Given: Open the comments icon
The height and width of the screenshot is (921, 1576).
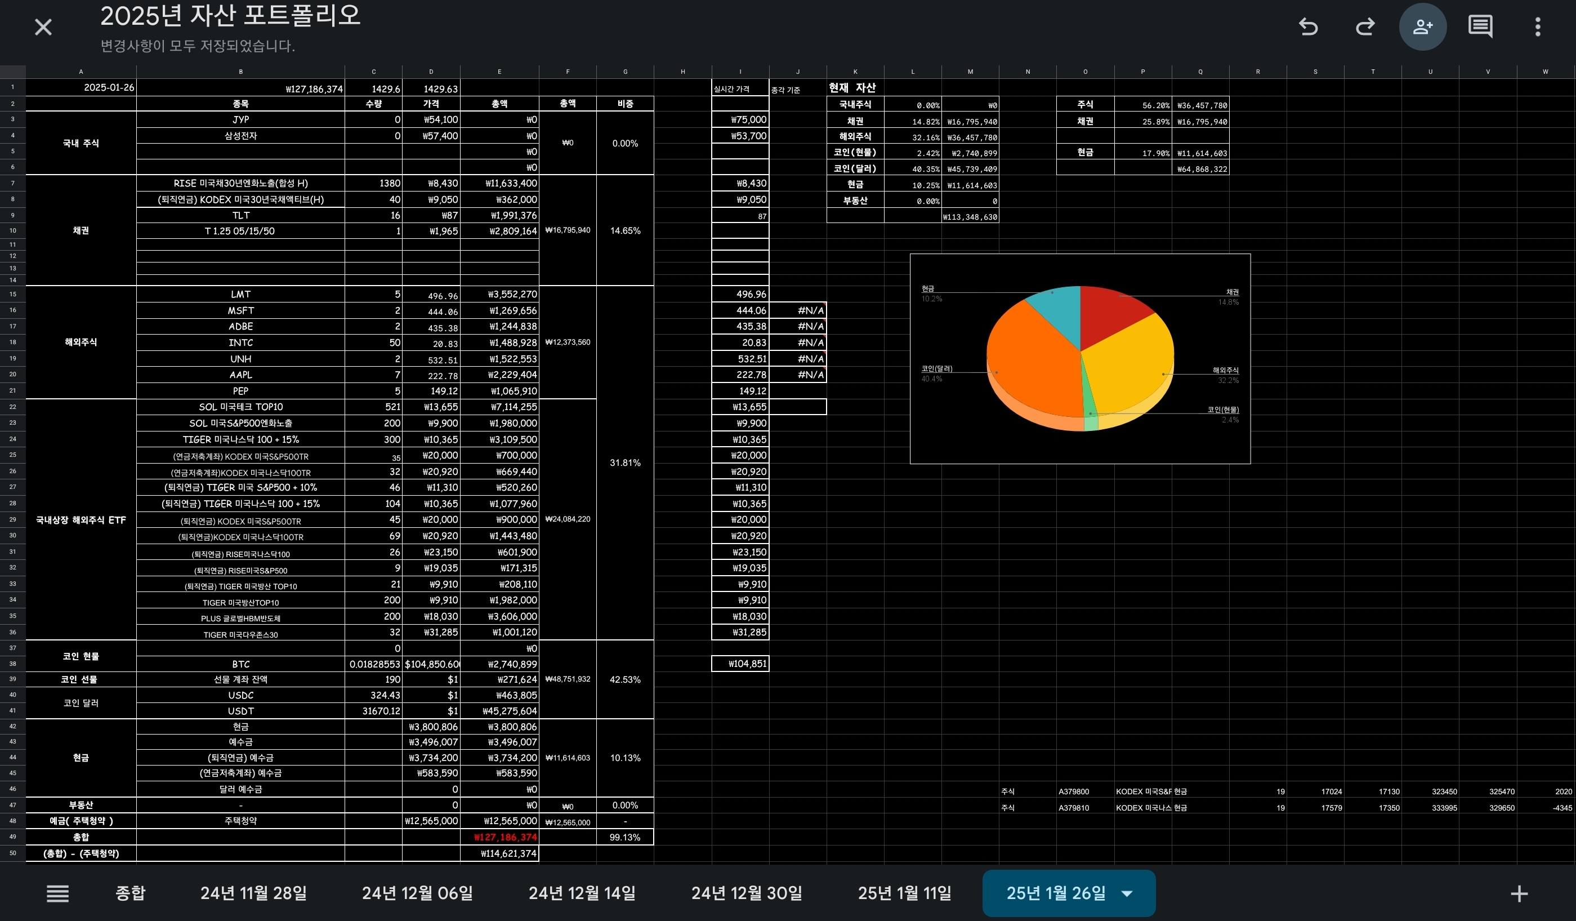Looking at the screenshot, I should tap(1480, 27).
